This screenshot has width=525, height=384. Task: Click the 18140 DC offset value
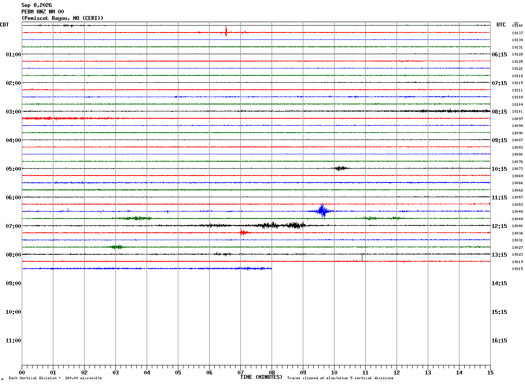517,26
